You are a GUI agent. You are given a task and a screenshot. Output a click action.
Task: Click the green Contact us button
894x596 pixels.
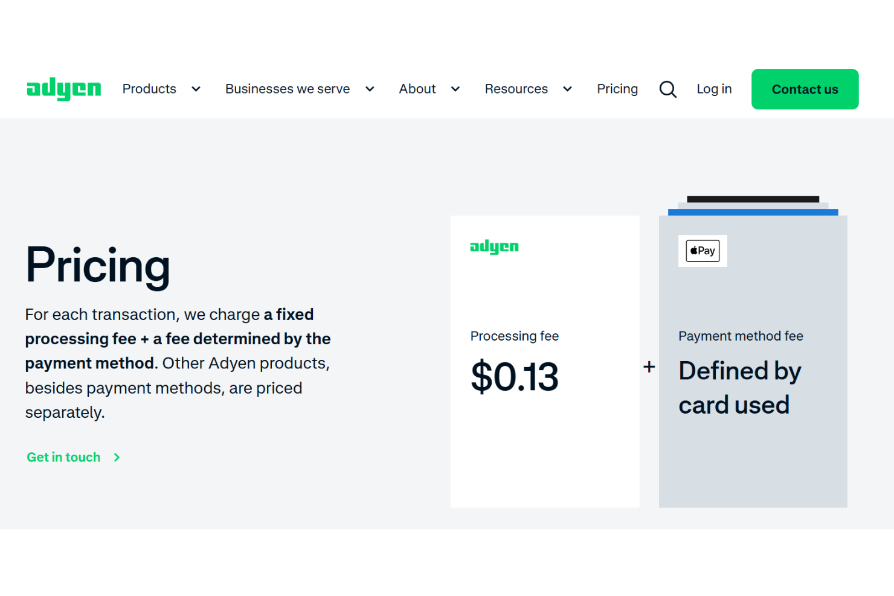tap(805, 89)
